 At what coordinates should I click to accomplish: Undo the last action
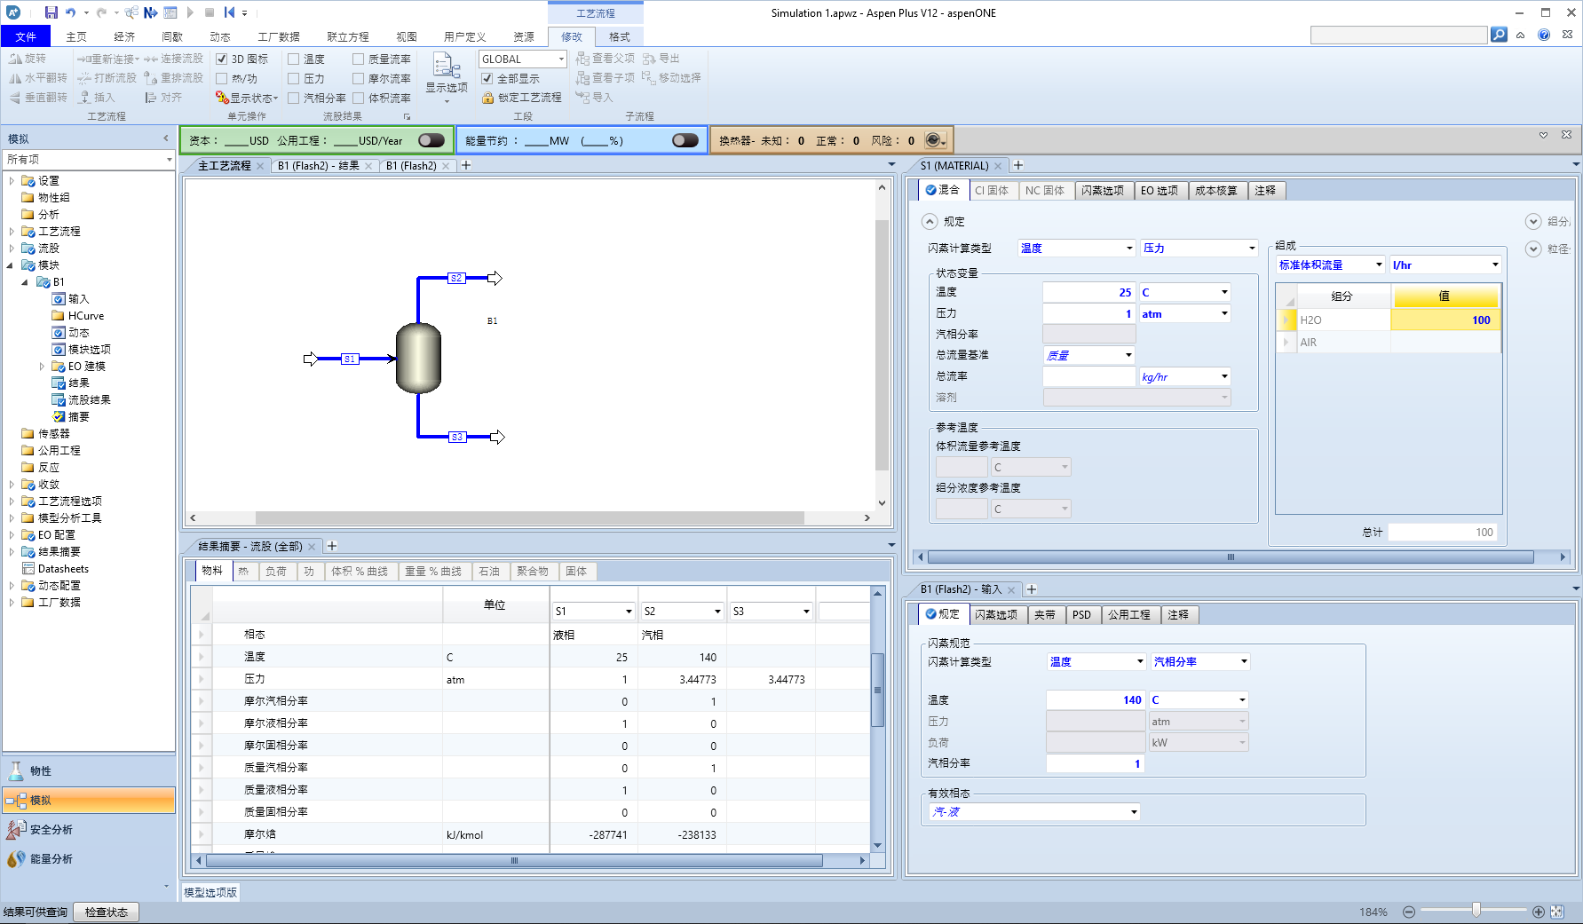pyautogui.click(x=71, y=12)
